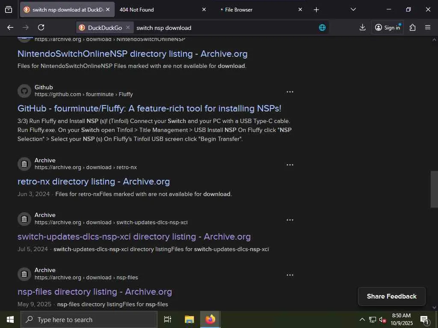
Task: Open nsp-files directory listing result
Action: click(x=95, y=292)
